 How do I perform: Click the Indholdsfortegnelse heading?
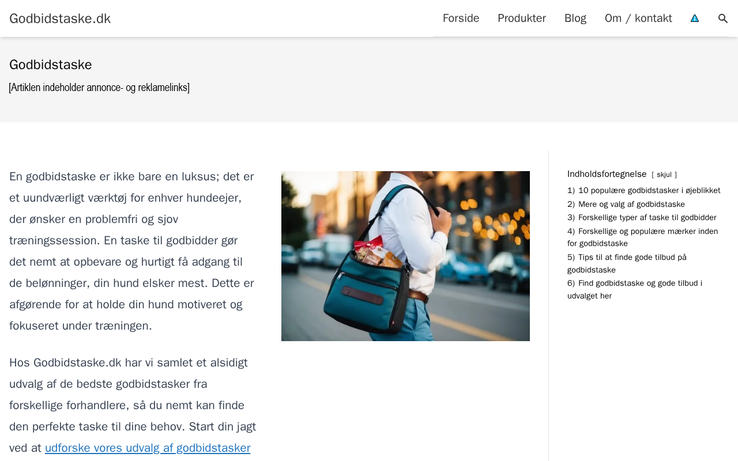607,174
